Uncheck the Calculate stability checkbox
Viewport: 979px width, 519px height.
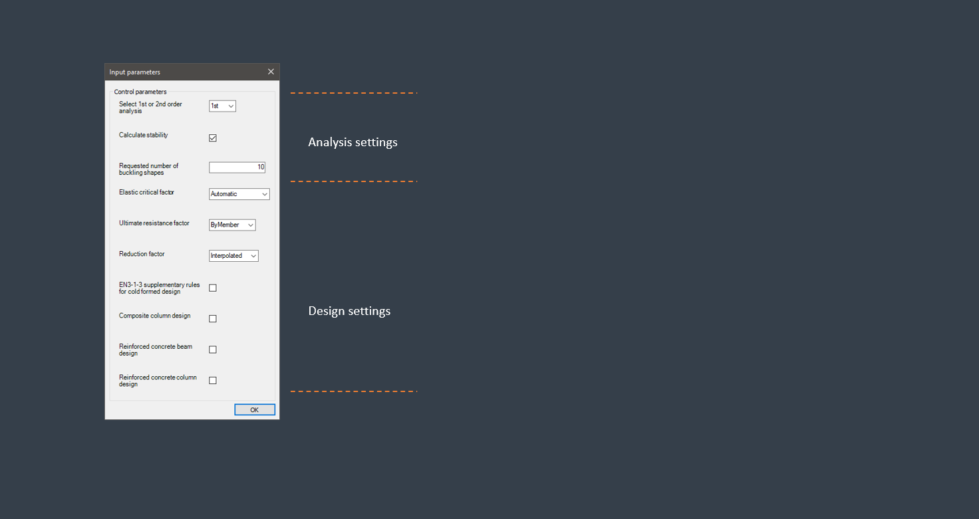[x=213, y=138]
